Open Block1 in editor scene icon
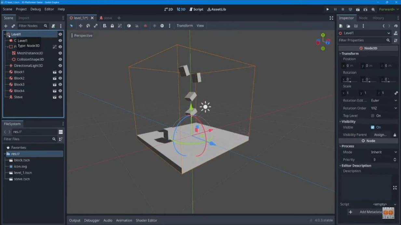401x225 pixels. [55, 72]
